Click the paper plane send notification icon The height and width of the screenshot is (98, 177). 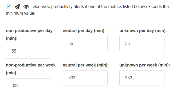17,7
